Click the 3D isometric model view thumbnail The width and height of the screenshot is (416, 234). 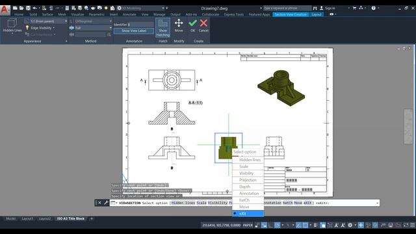(x=281, y=88)
